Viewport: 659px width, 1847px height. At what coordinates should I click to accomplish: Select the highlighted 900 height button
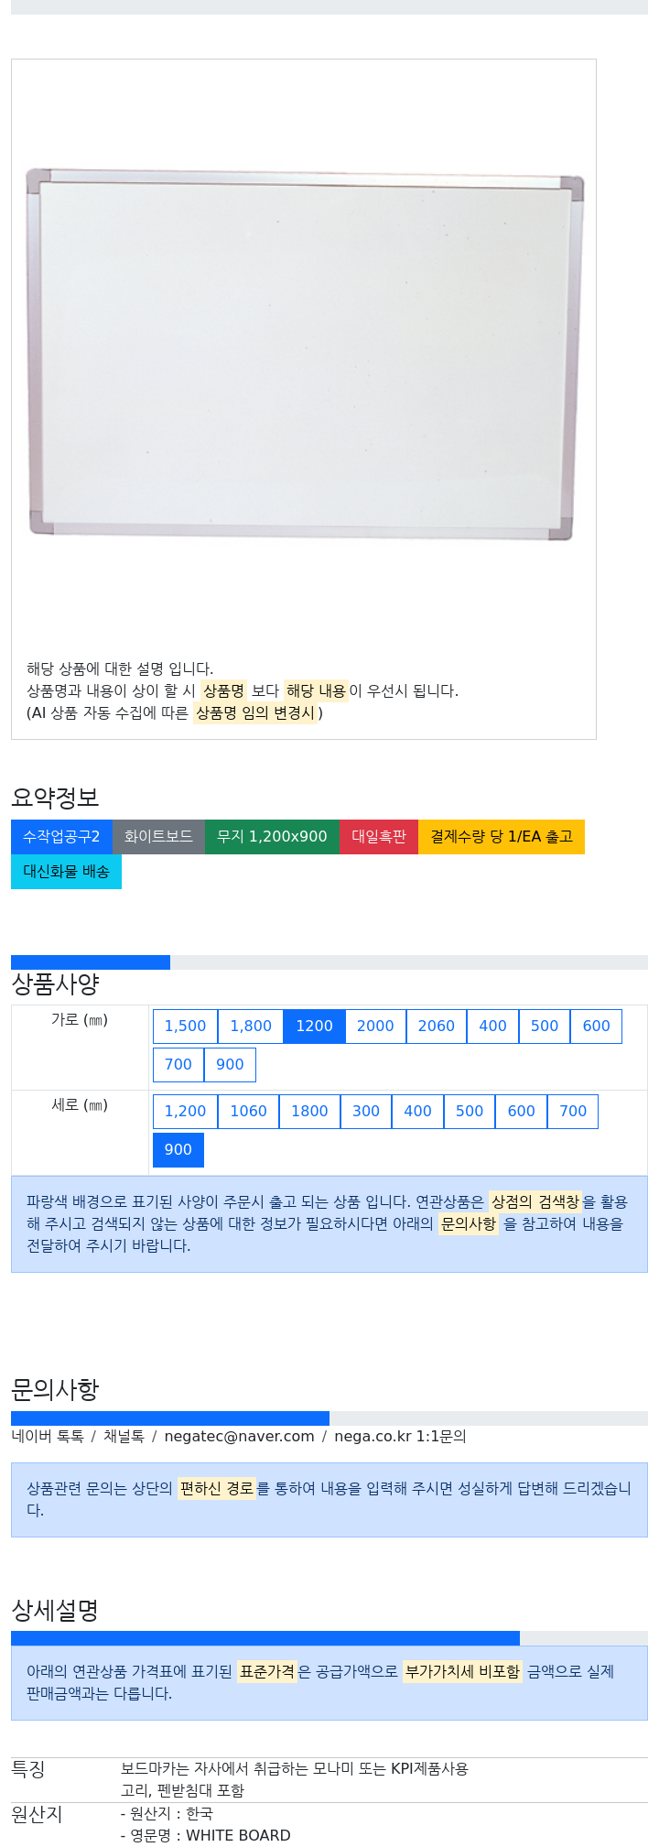coord(178,1149)
